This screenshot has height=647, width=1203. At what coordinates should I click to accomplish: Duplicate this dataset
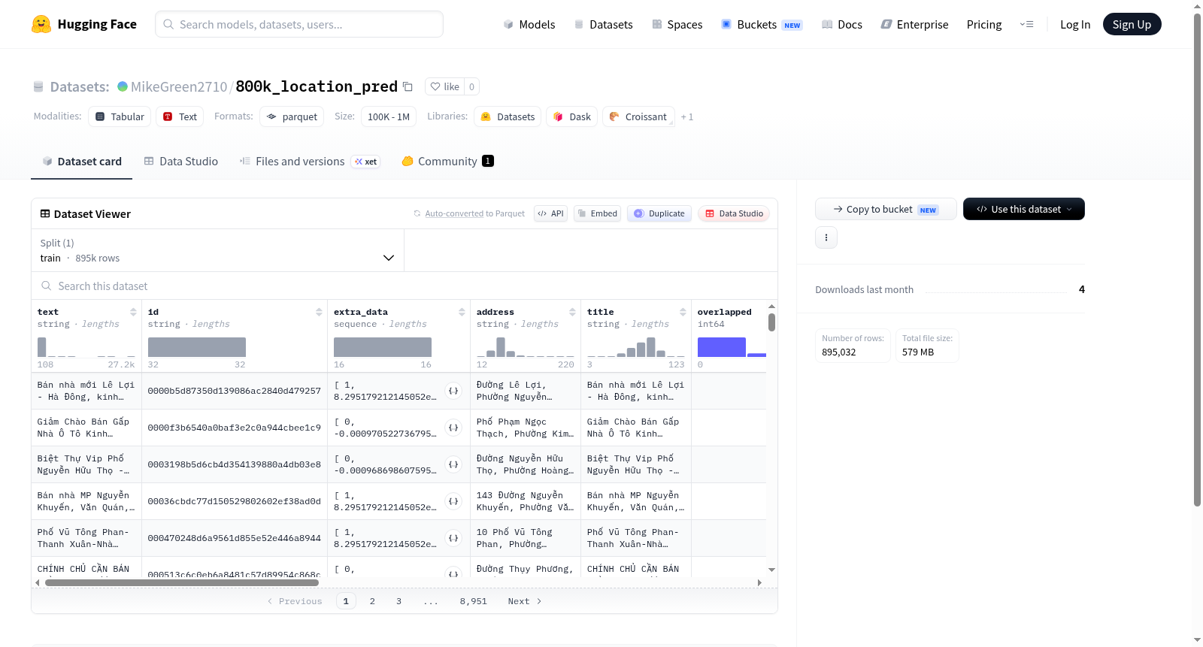click(x=659, y=213)
